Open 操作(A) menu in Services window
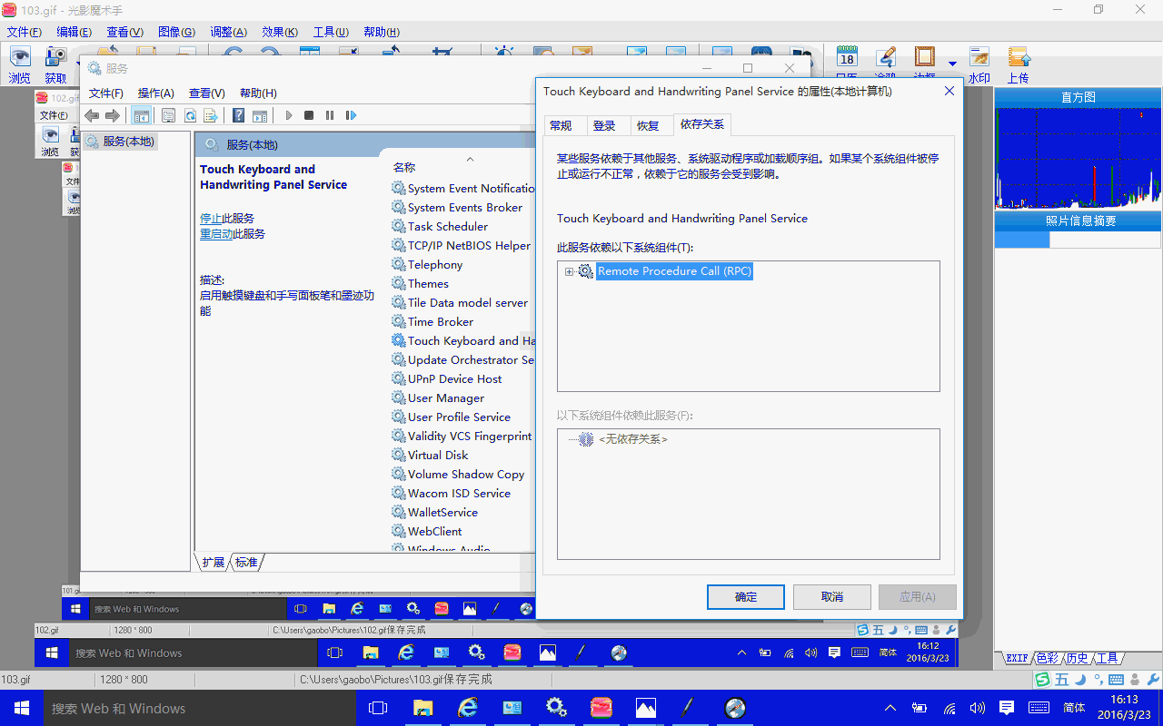The height and width of the screenshot is (726, 1163). pos(156,93)
